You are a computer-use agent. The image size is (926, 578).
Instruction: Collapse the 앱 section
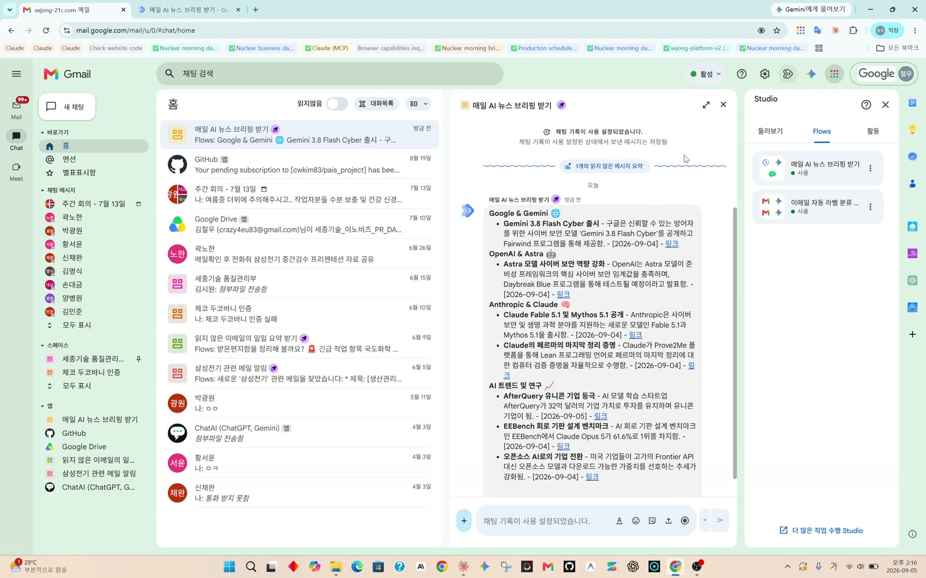click(x=42, y=406)
